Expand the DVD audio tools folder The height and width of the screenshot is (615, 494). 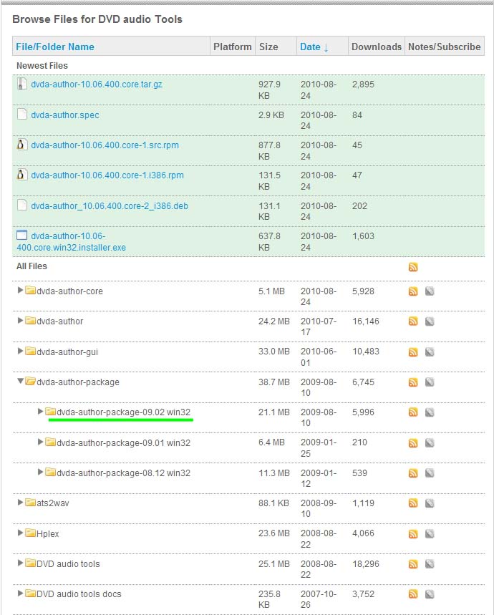coord(20,563)
